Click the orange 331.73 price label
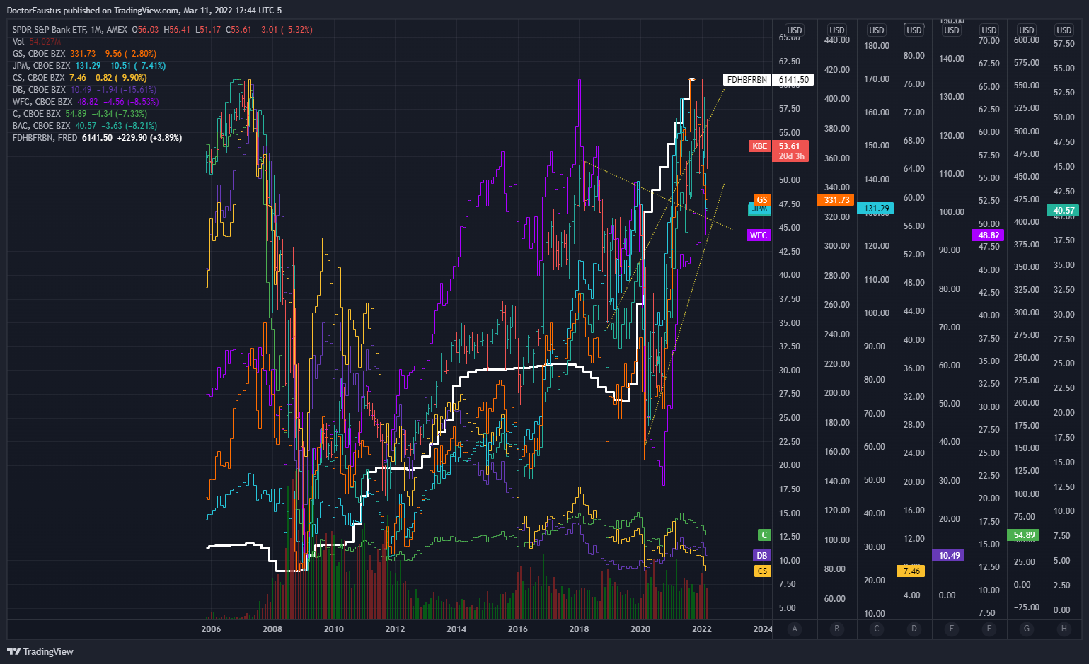 [x=836, y=200]
